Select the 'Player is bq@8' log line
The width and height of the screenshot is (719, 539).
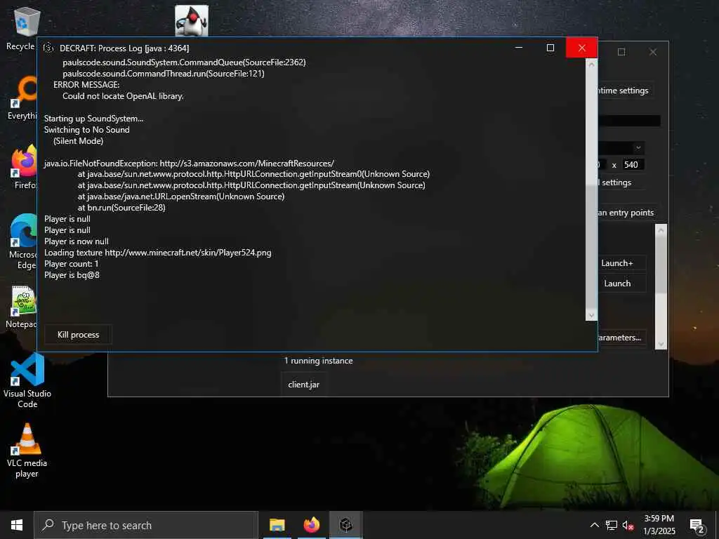tap(72, 275)
